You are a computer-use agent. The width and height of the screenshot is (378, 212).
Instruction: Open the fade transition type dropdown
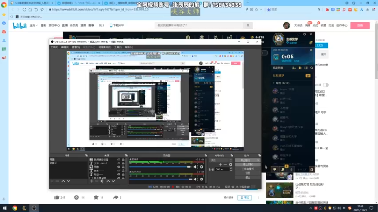click(221, 160)
